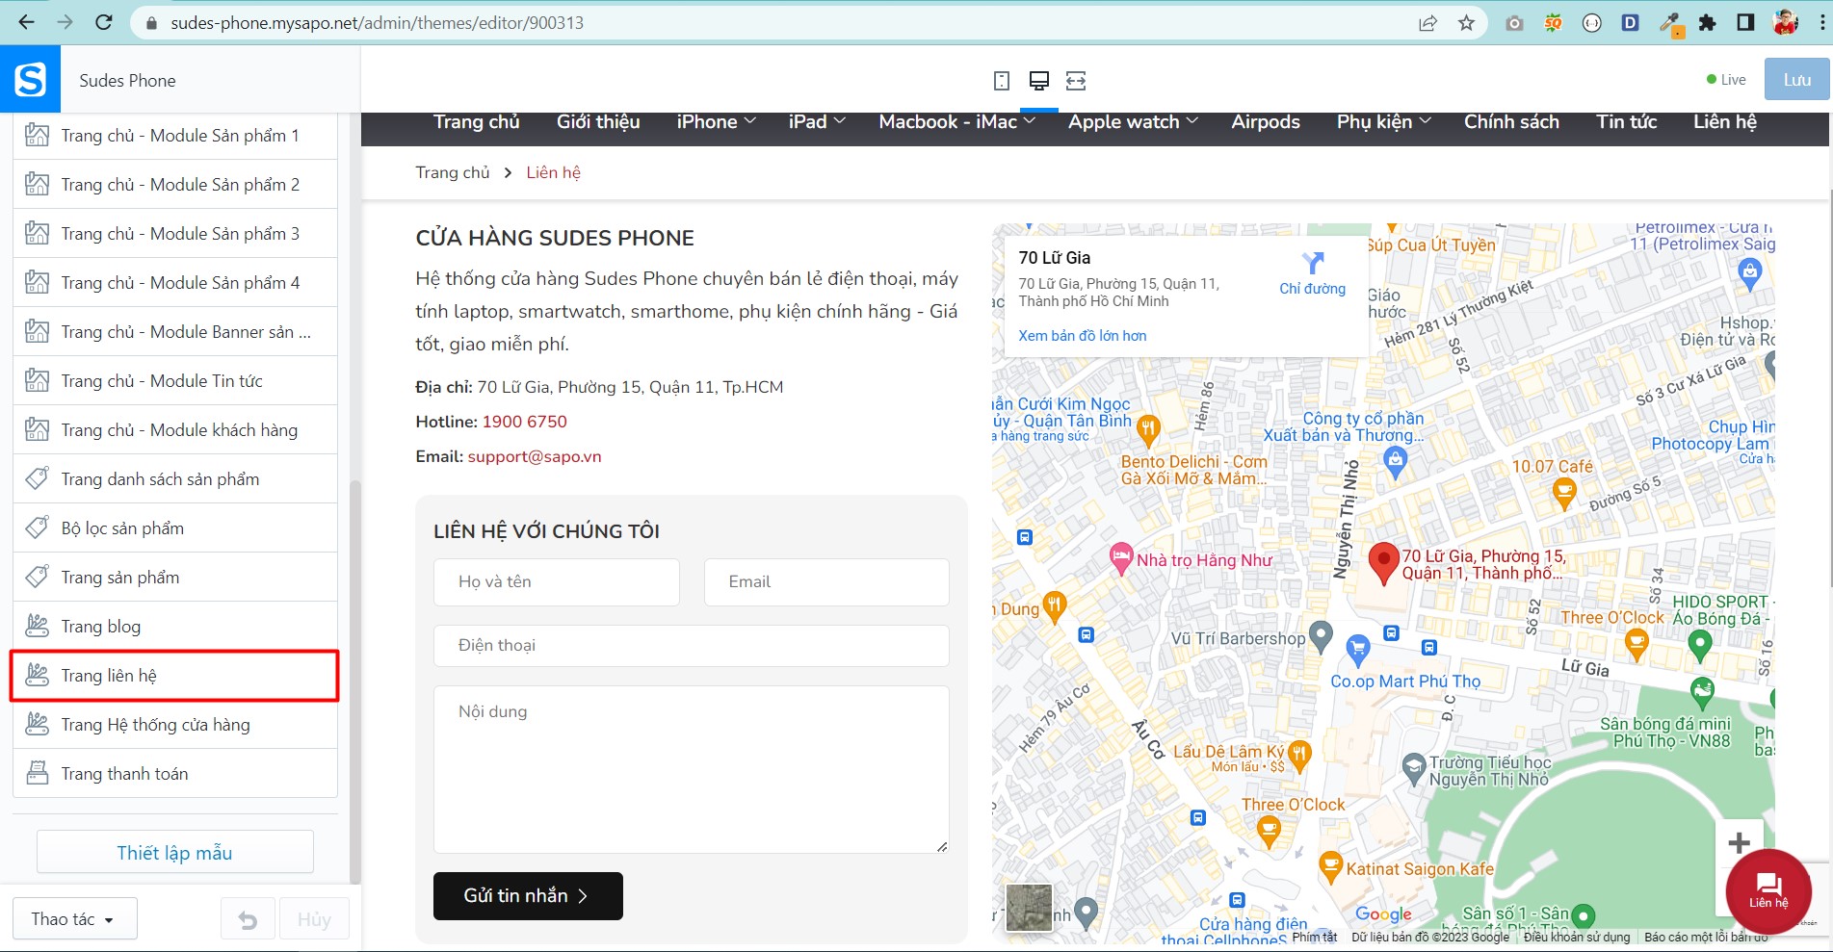
Task: Open the Xem bản đồ lớn hơn link
Action: (1083, 336)
